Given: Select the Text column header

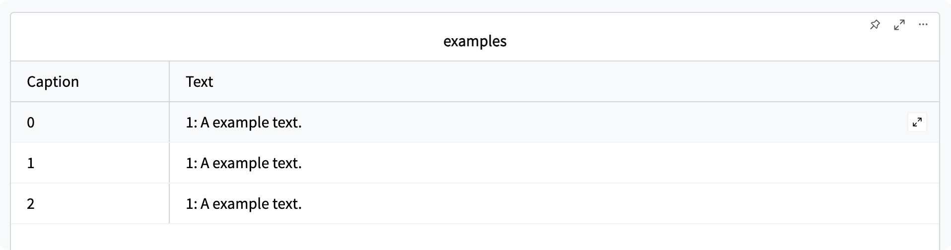Looking at the screenshot, I should point(199,81).
